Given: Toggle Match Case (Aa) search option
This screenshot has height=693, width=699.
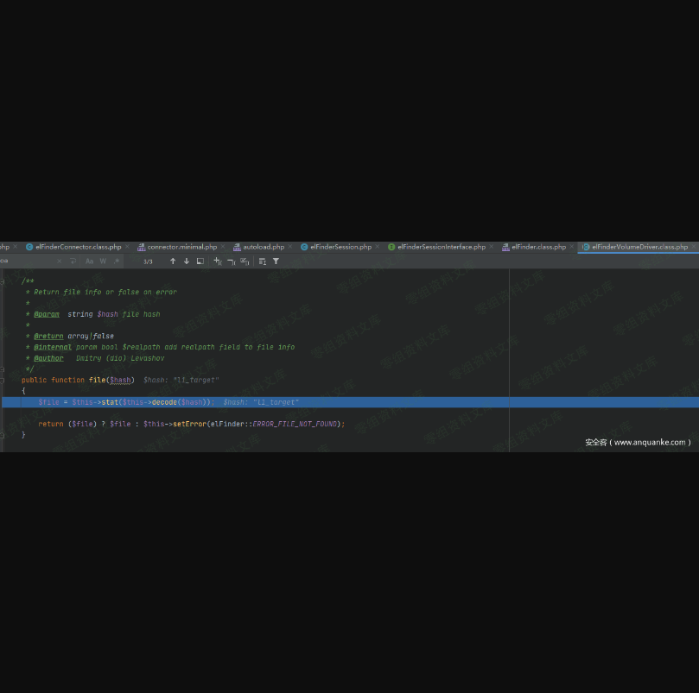Looking at the screenshot, I should point(89,261).
